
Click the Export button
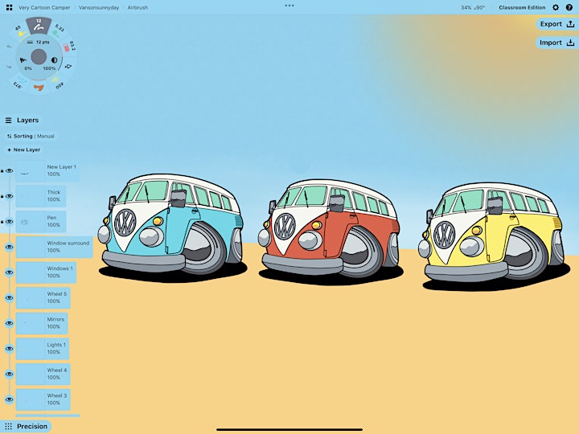tap(557, 24)
